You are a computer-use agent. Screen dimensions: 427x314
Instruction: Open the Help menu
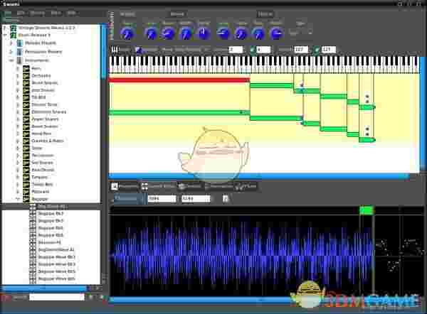pos(72,13)
